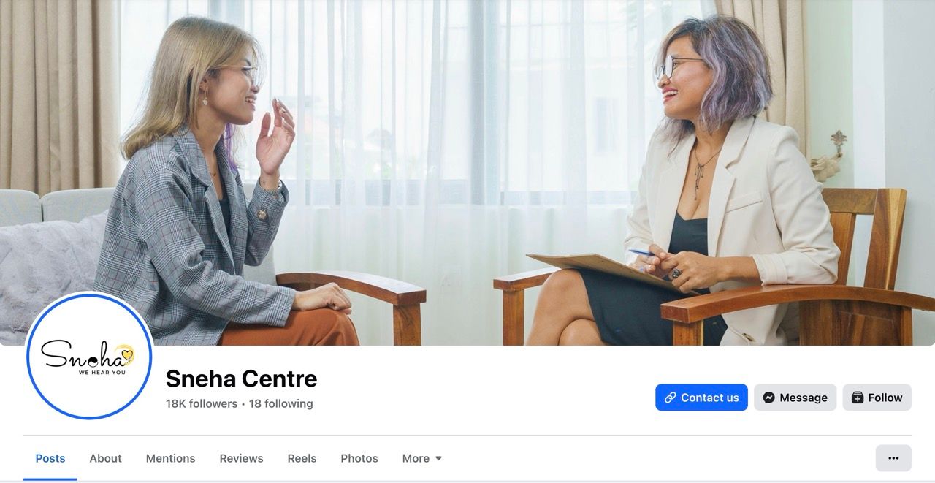This screenshot has width=935, height=483.
Task: Open the Reviews tab
Action: tap(241, 458)
